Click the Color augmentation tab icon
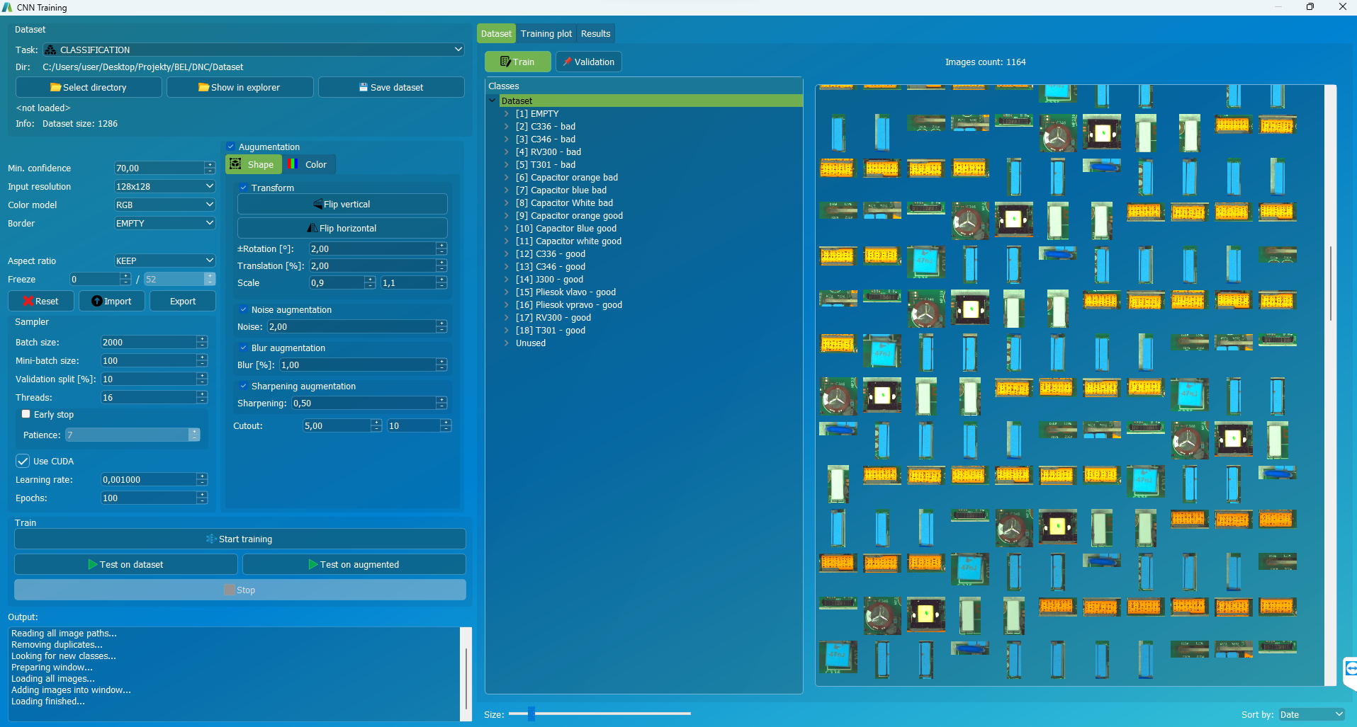The width and height of the screenshot is (1357, 727). tap(291, 164)
